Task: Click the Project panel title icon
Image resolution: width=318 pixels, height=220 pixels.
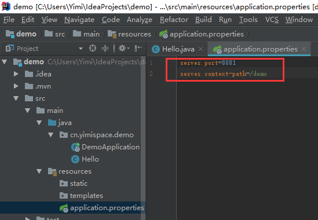Action: (9, 48)
